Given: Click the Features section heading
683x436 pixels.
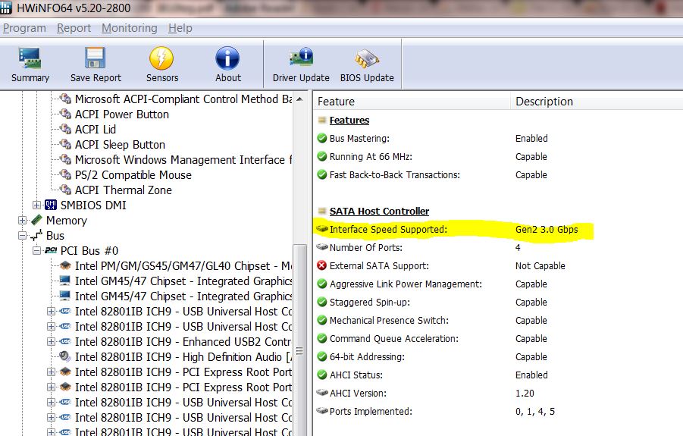Looking at the screenshot, I should pyautogui.click(x=349, y=121).
